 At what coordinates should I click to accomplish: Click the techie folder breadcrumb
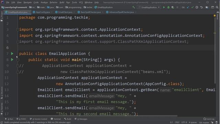pos(88,7)
